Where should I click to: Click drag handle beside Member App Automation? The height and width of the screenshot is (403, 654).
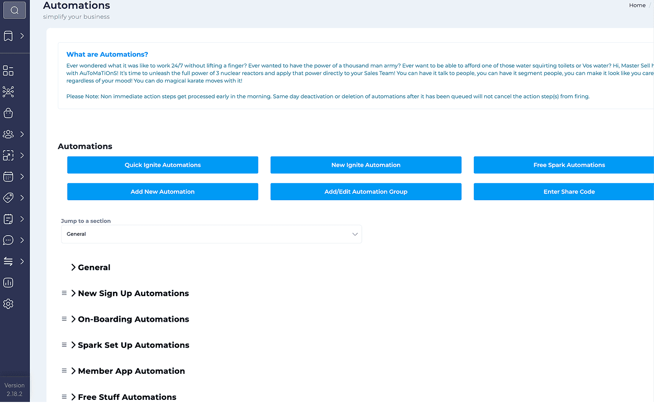pos(64,371)
